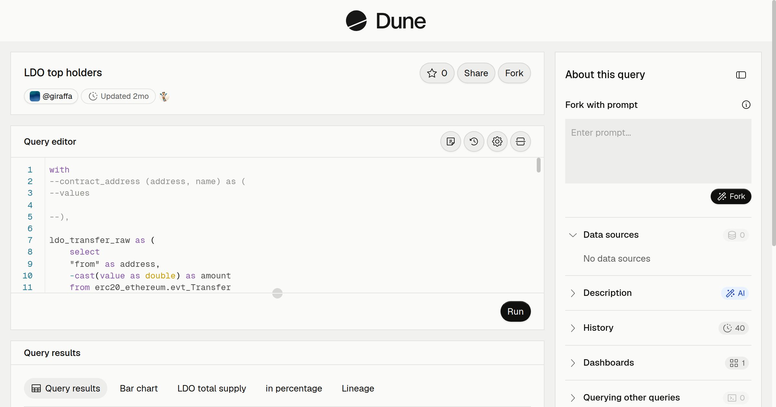Focus the Enter prompt text area
The image size is (776, 407).
pyautogui.click(x=658, y=151)
